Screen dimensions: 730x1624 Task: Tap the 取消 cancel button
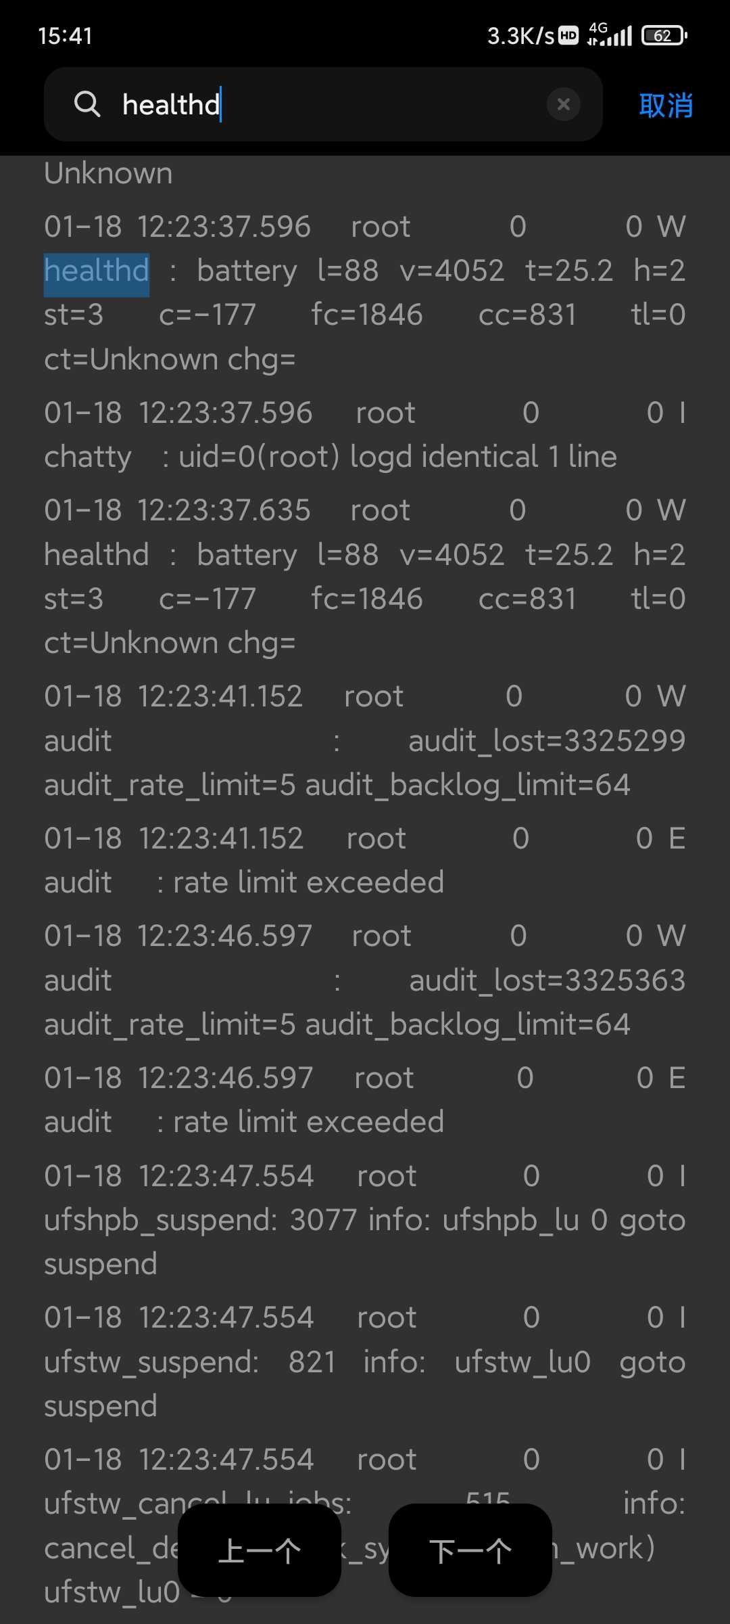666,106
